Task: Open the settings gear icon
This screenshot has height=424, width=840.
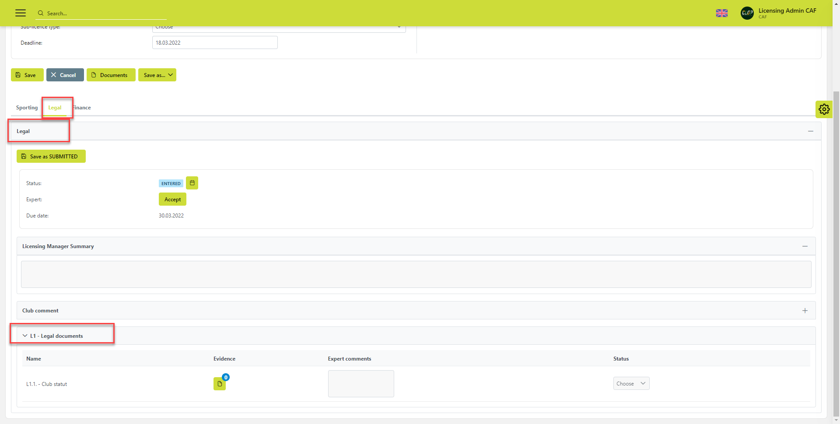Action: tap(824, 109)
